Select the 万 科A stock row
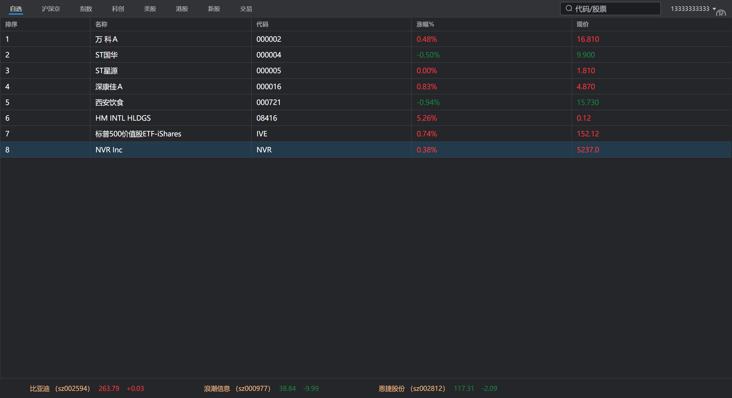This screenshot has width=732, height=398. [x=106, y=39]
